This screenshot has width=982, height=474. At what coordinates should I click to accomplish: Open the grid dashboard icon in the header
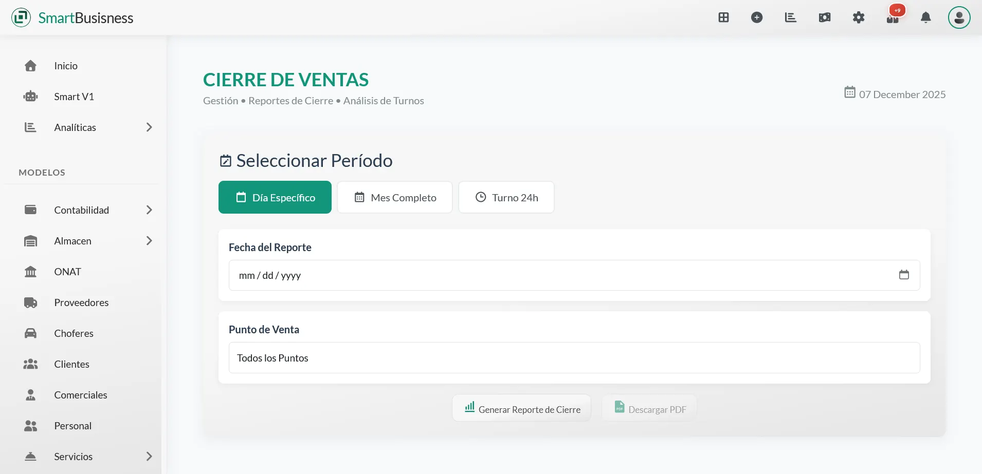(723, 17)
